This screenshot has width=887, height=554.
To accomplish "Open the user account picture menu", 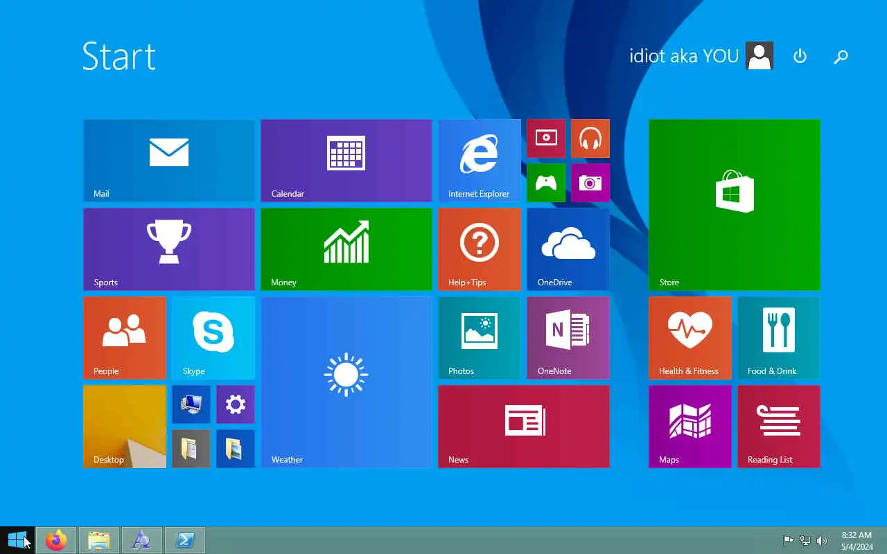I will point(759,56).
